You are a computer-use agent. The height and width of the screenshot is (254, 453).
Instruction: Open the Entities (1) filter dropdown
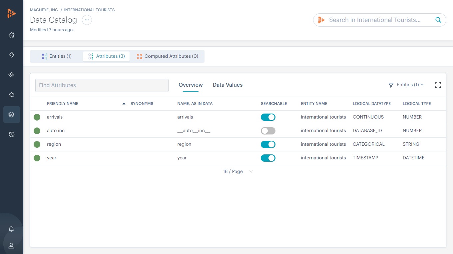(x=410, y=85)
